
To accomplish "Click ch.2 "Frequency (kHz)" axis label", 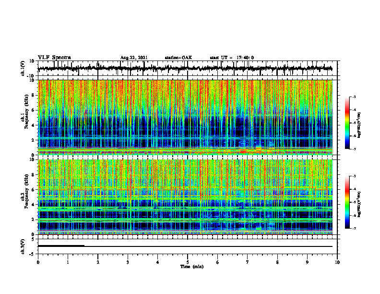I will coord(26,191).
